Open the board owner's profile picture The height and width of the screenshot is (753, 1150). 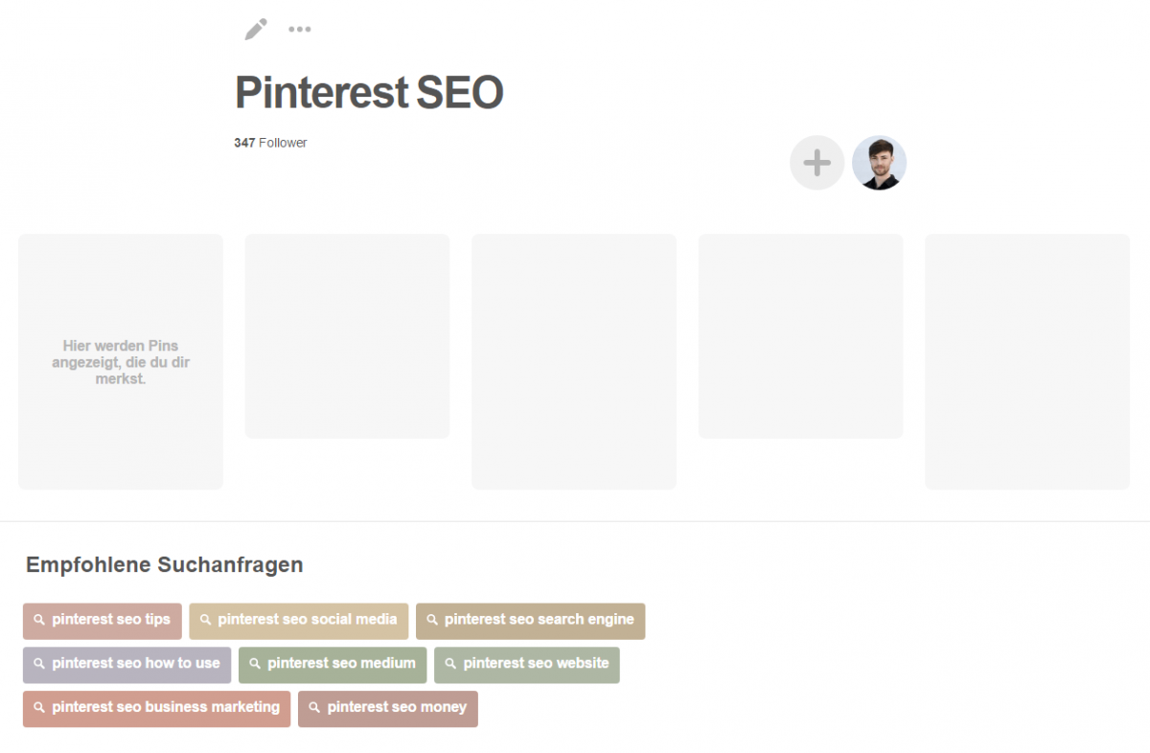click(x=879, y=163)
